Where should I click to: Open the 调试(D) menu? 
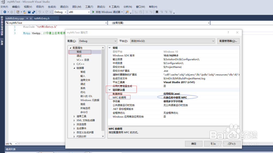click(64, 7)
